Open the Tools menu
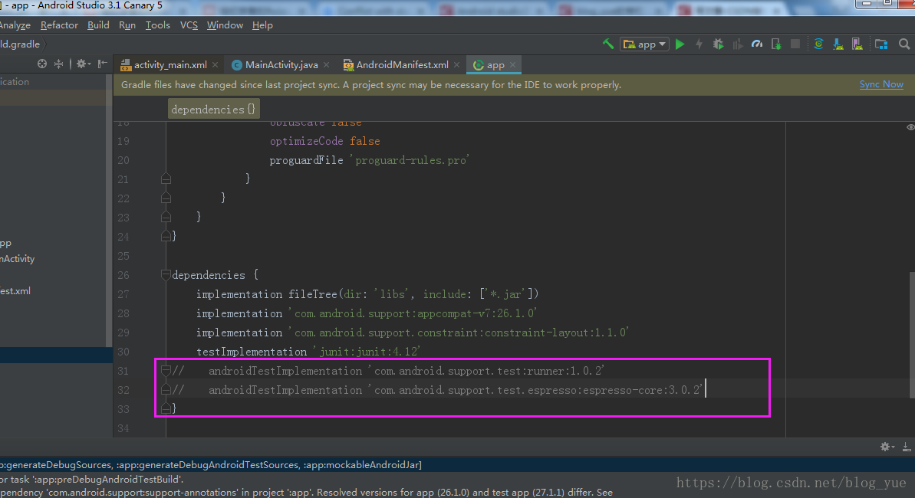Image resolution: width=915 pixels, height=498 pixels. (x=157, y=25)
